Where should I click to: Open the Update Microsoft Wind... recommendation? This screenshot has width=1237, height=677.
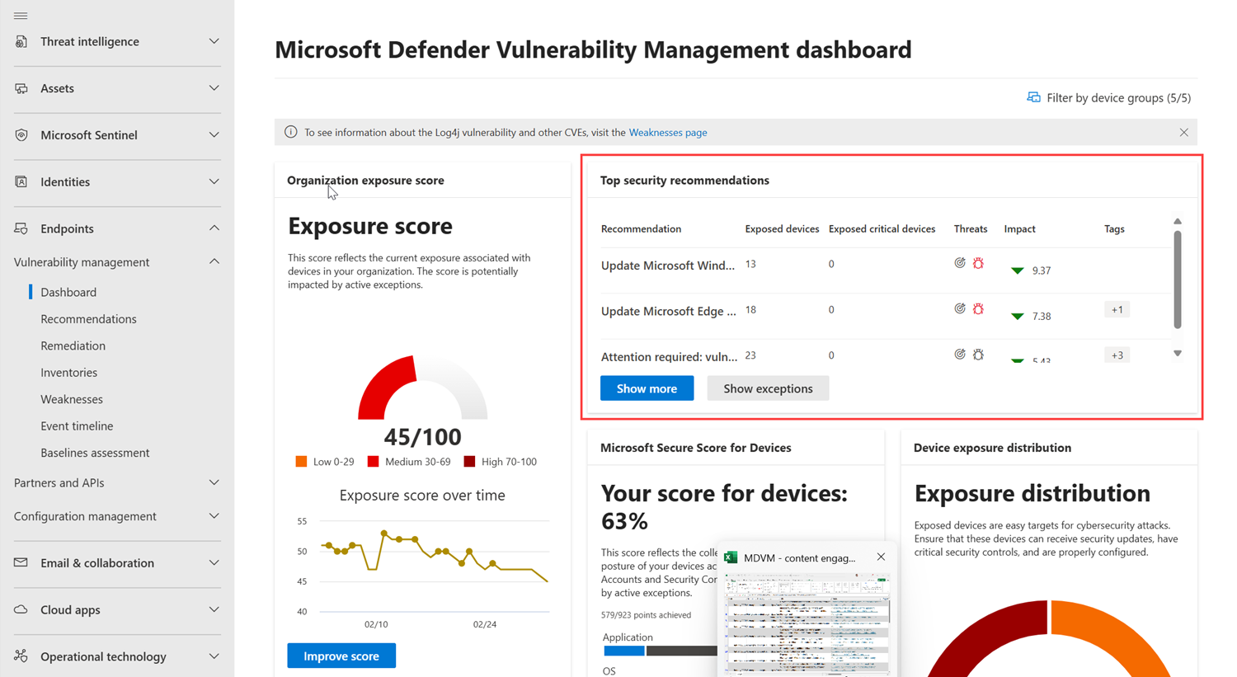coord(667,266)
